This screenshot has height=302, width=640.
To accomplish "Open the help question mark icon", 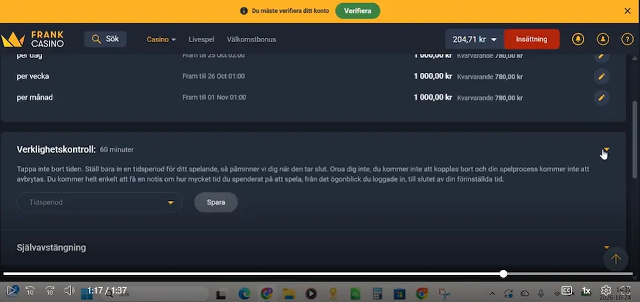I will (627, 39).
